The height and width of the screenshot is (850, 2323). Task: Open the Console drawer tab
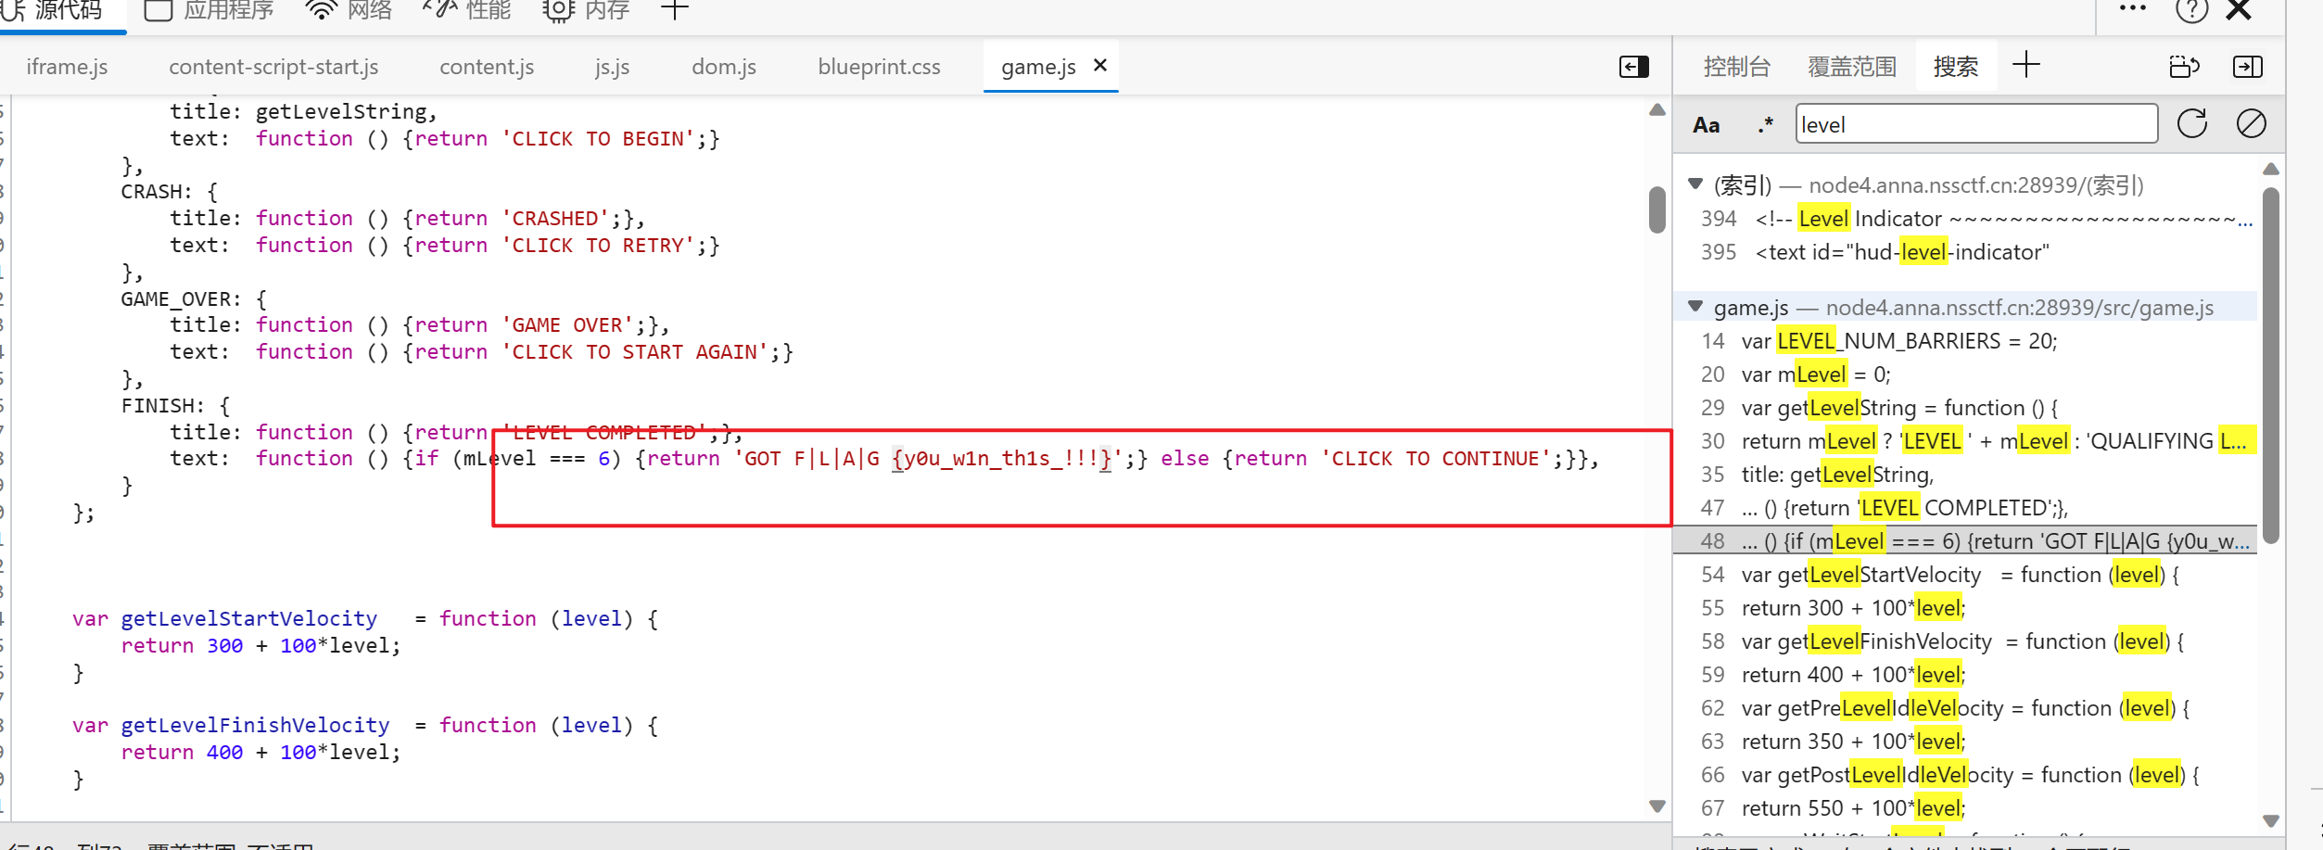(1737, 67)
